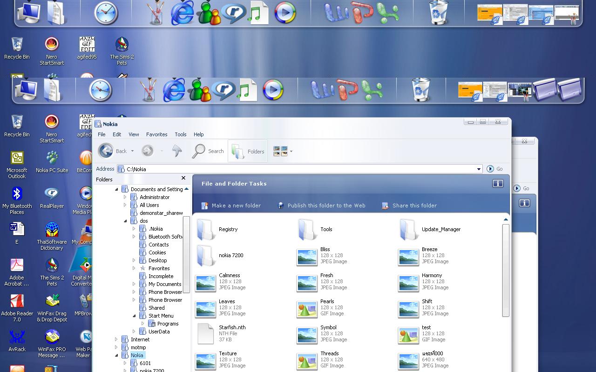Viewport: 596px width, 372px height.
Task: Open the Tools menu
Action: click(181, 134)
